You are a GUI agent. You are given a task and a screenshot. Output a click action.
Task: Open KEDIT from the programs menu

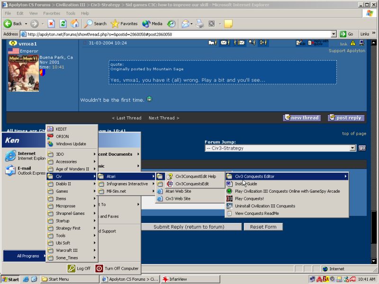(72, 129)
